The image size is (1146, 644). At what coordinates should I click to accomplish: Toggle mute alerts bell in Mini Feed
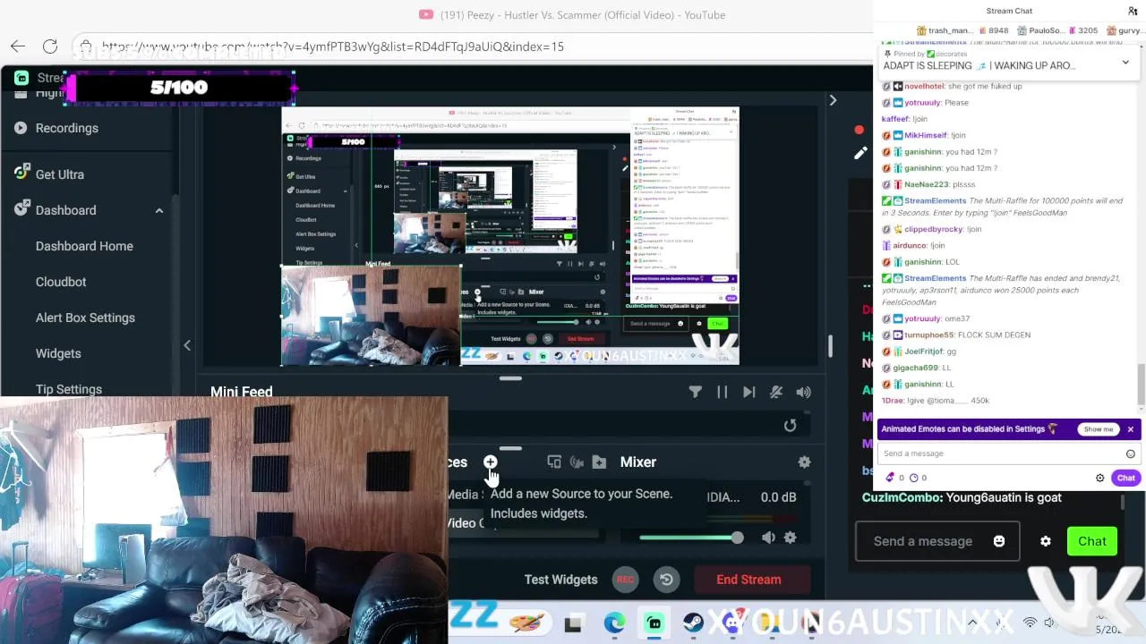pos(776,392)
